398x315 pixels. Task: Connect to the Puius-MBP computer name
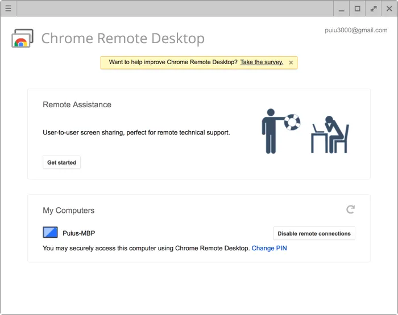coord(78,233)
